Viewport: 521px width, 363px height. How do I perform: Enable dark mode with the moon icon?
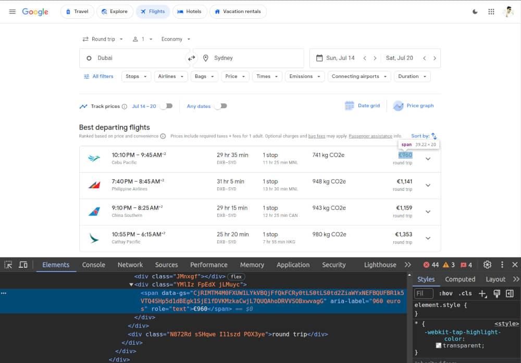(x=475, y=11)
